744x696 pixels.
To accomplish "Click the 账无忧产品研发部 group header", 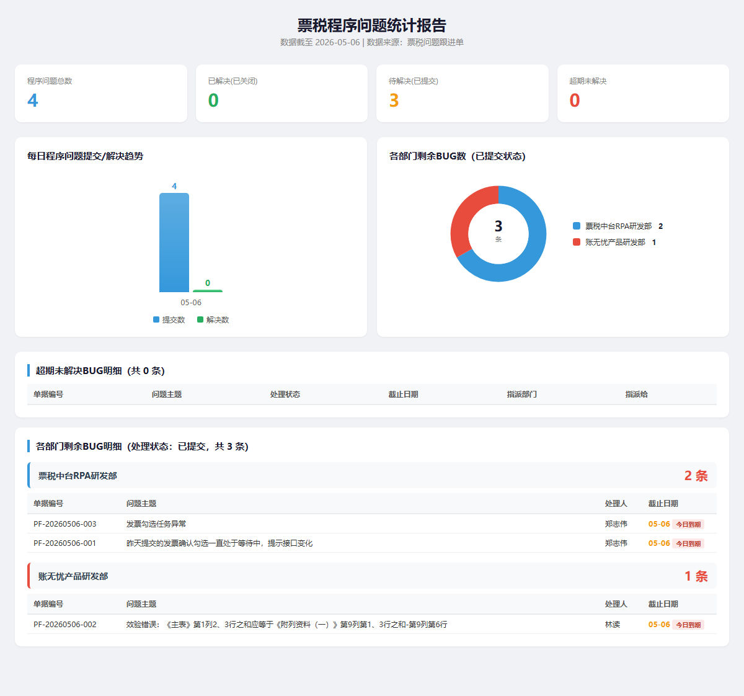I will [372, 576].
